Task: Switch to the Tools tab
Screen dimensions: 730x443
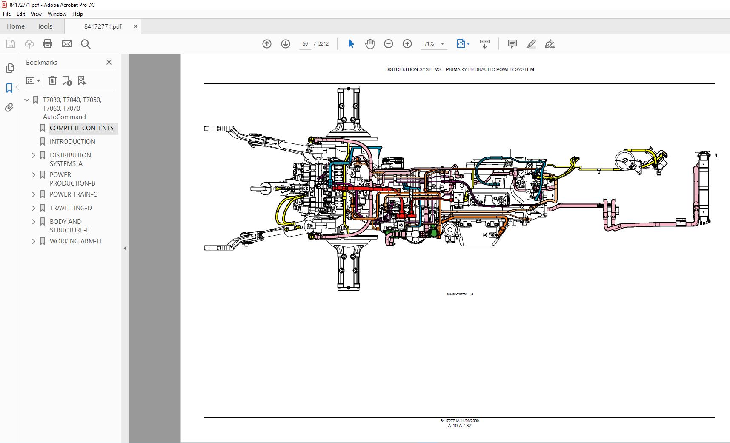Action: tap(45, 26)
